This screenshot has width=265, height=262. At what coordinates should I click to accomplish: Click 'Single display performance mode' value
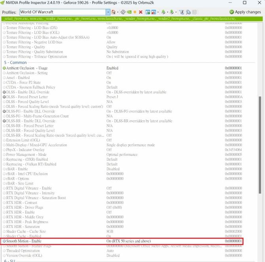(131, 145)
